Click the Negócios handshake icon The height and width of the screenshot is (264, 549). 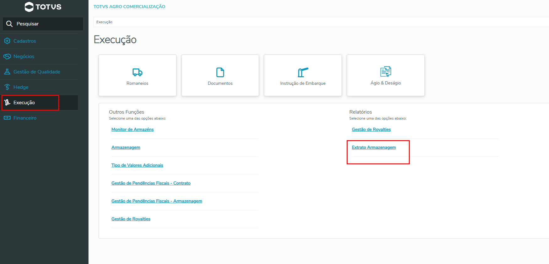click(7, 56)
